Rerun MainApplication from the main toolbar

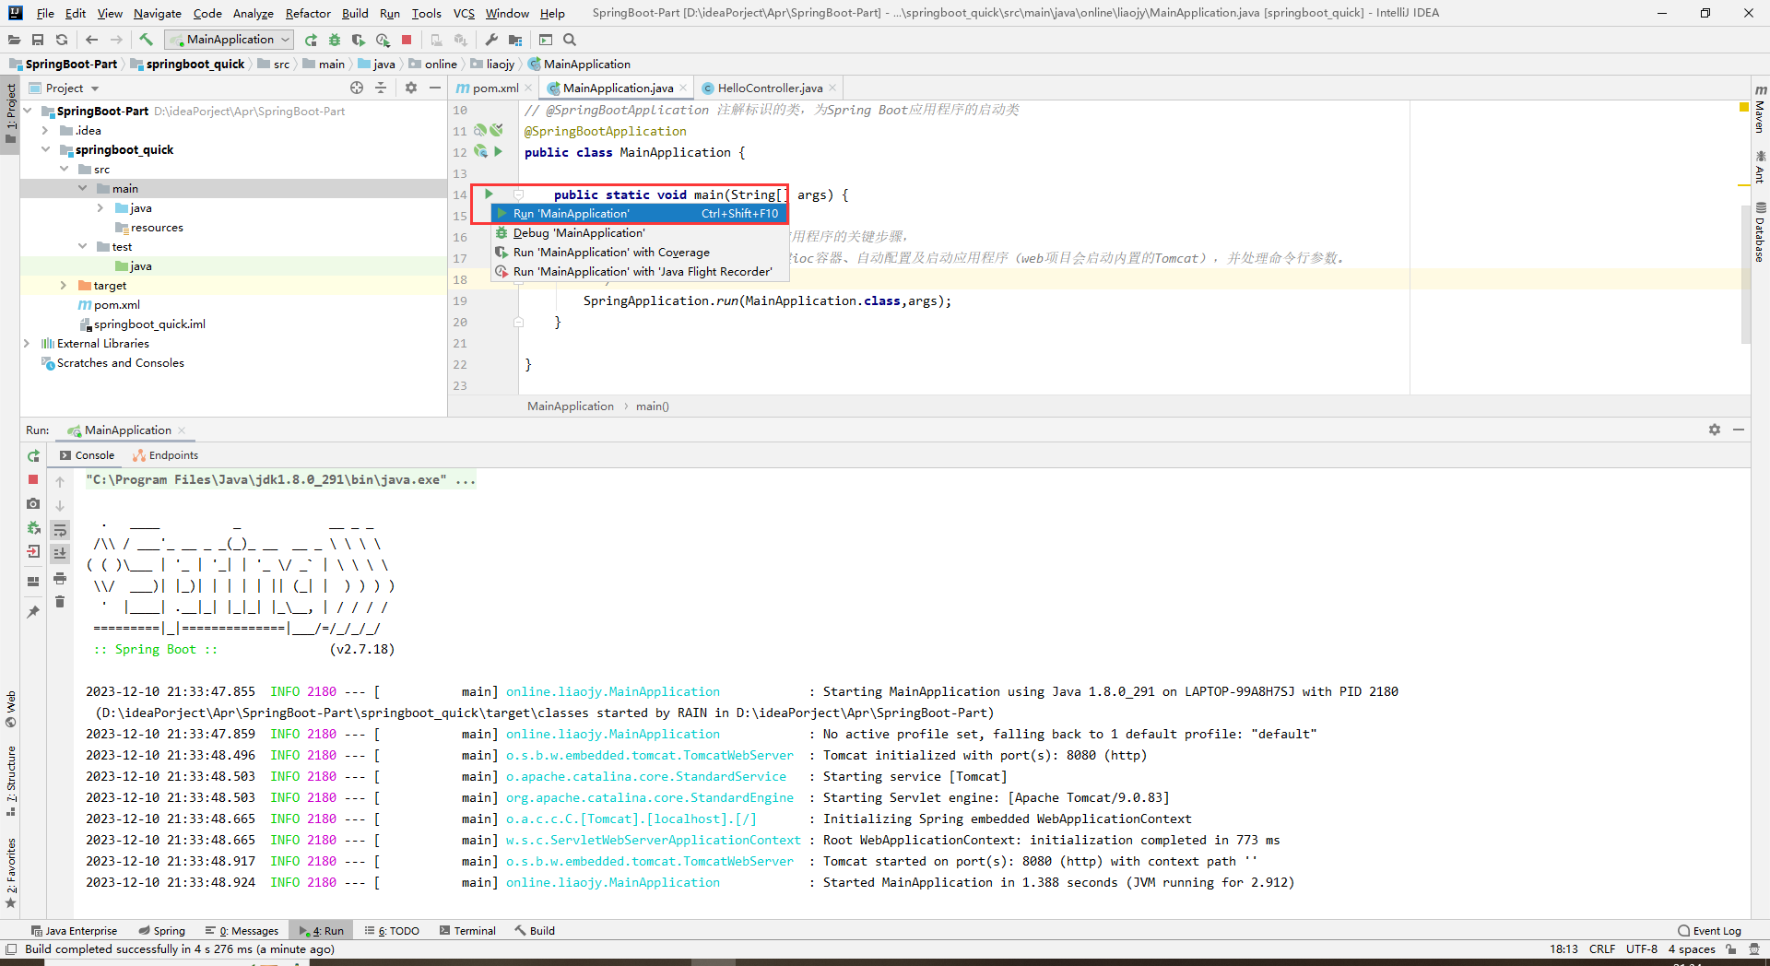(x=311, y=40)
